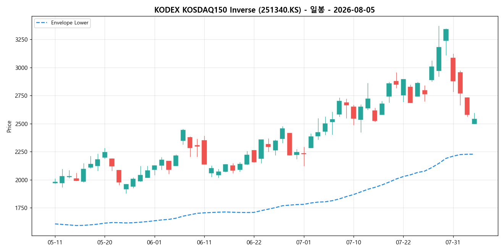Click the 06-11 date label

(204, 242)
